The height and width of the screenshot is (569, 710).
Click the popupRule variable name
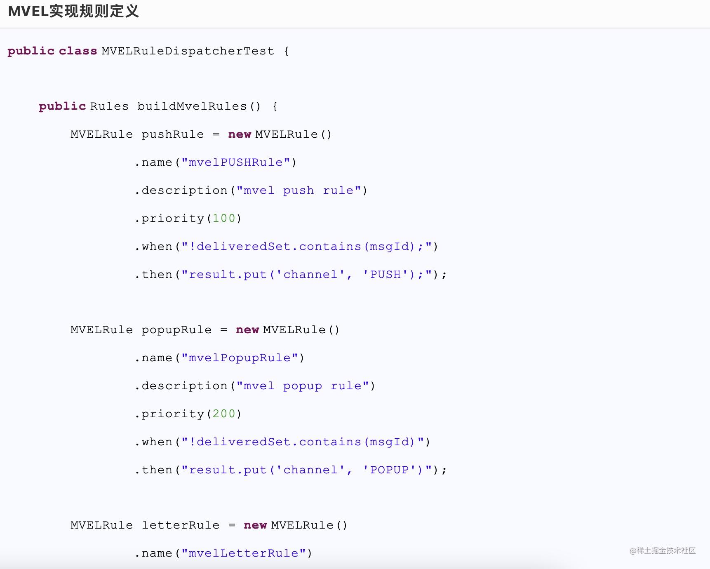(x=176, y=330)
